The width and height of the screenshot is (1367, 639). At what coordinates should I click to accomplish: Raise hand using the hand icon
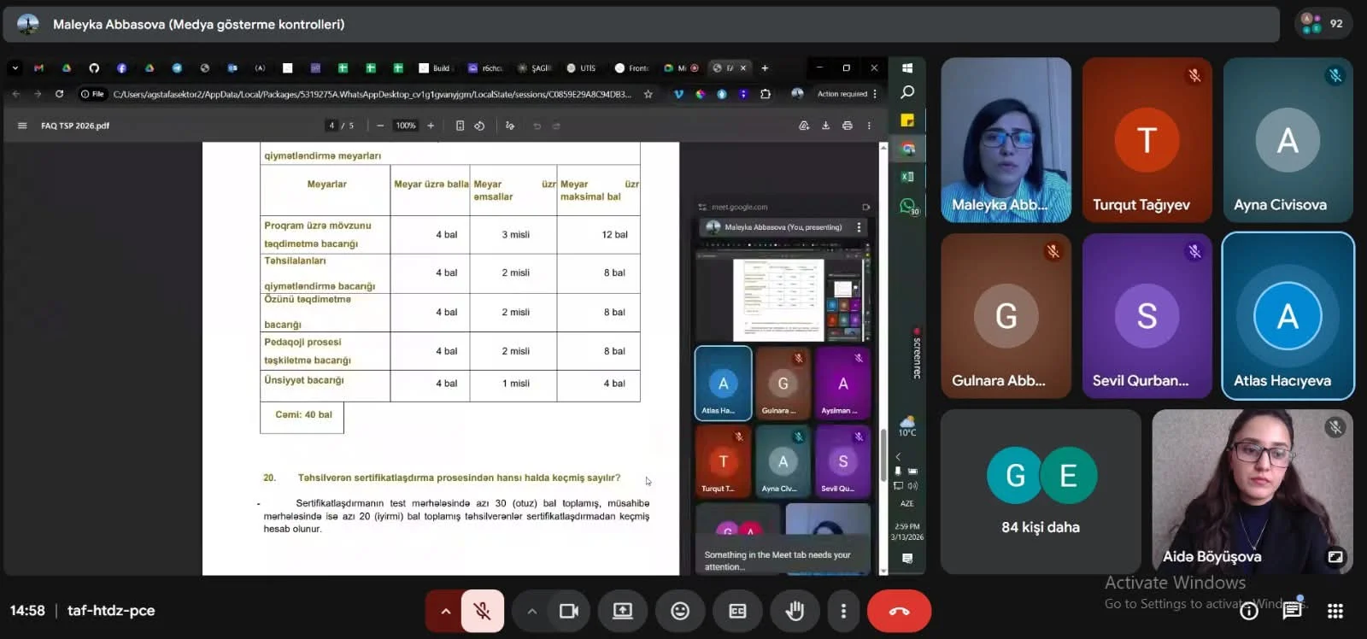[x=795, y=611]
